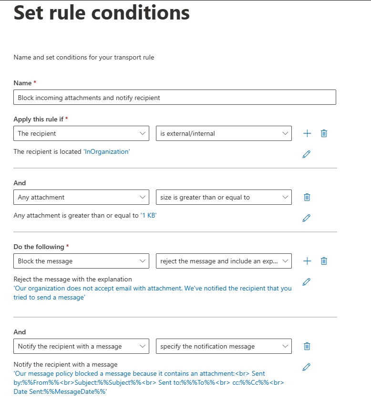Add another action using the plus icon
This screenshot has height=400, width=371.
click(x=307, y=261)
